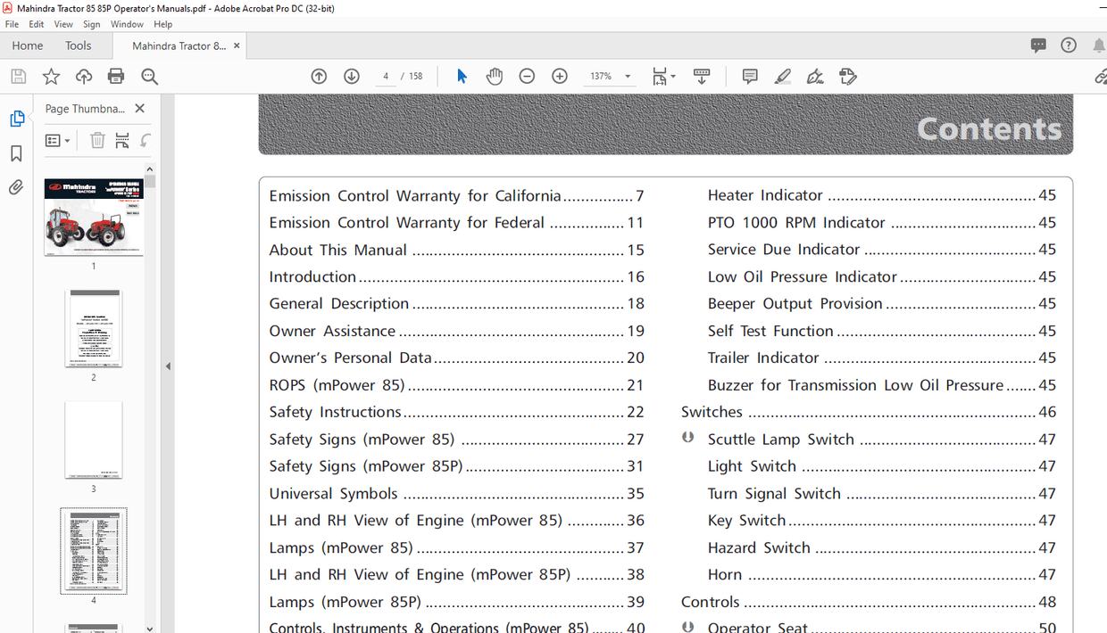Select the page 1 thumbnail
Screen dimensions: 1107x633
click(x=93, y=218)
